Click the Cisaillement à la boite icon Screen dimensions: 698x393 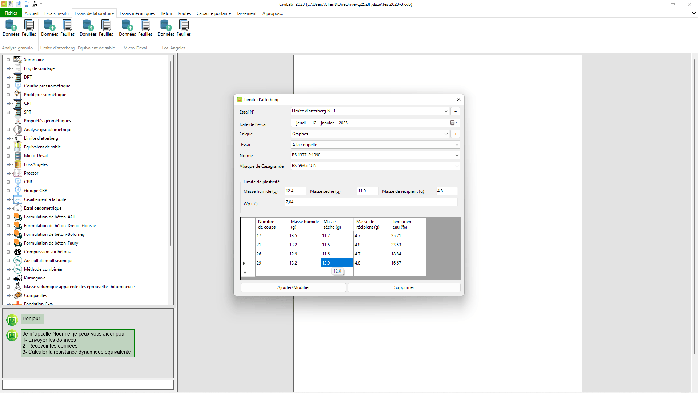tap(18, 199)
